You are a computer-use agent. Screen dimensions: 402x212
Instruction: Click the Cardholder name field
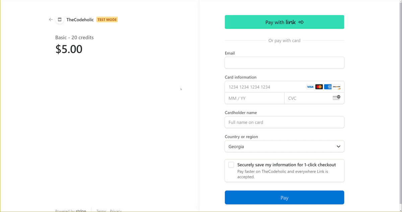coord(284,122)
